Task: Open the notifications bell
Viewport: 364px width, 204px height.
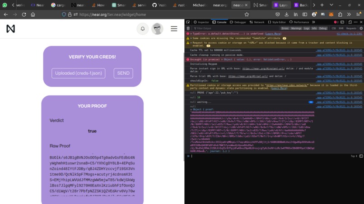Action: tap(143, 29)
